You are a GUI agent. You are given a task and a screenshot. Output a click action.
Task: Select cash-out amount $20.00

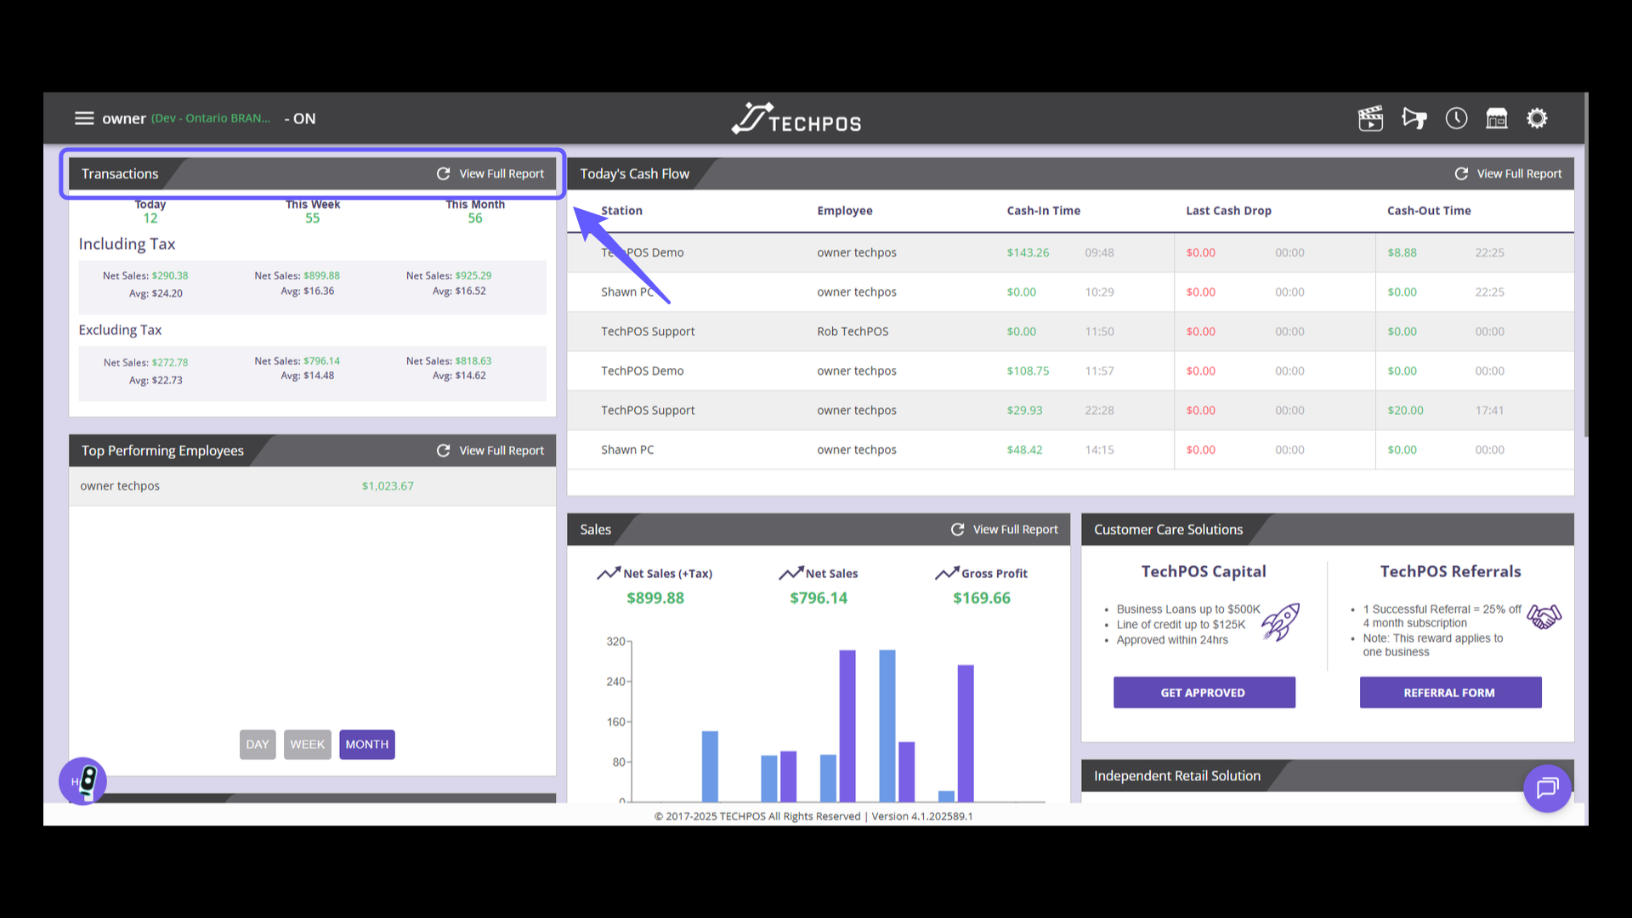tap(1405, 411)
